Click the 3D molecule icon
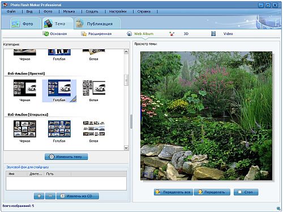Screen dimensions: 283x212 pos(171,34)
